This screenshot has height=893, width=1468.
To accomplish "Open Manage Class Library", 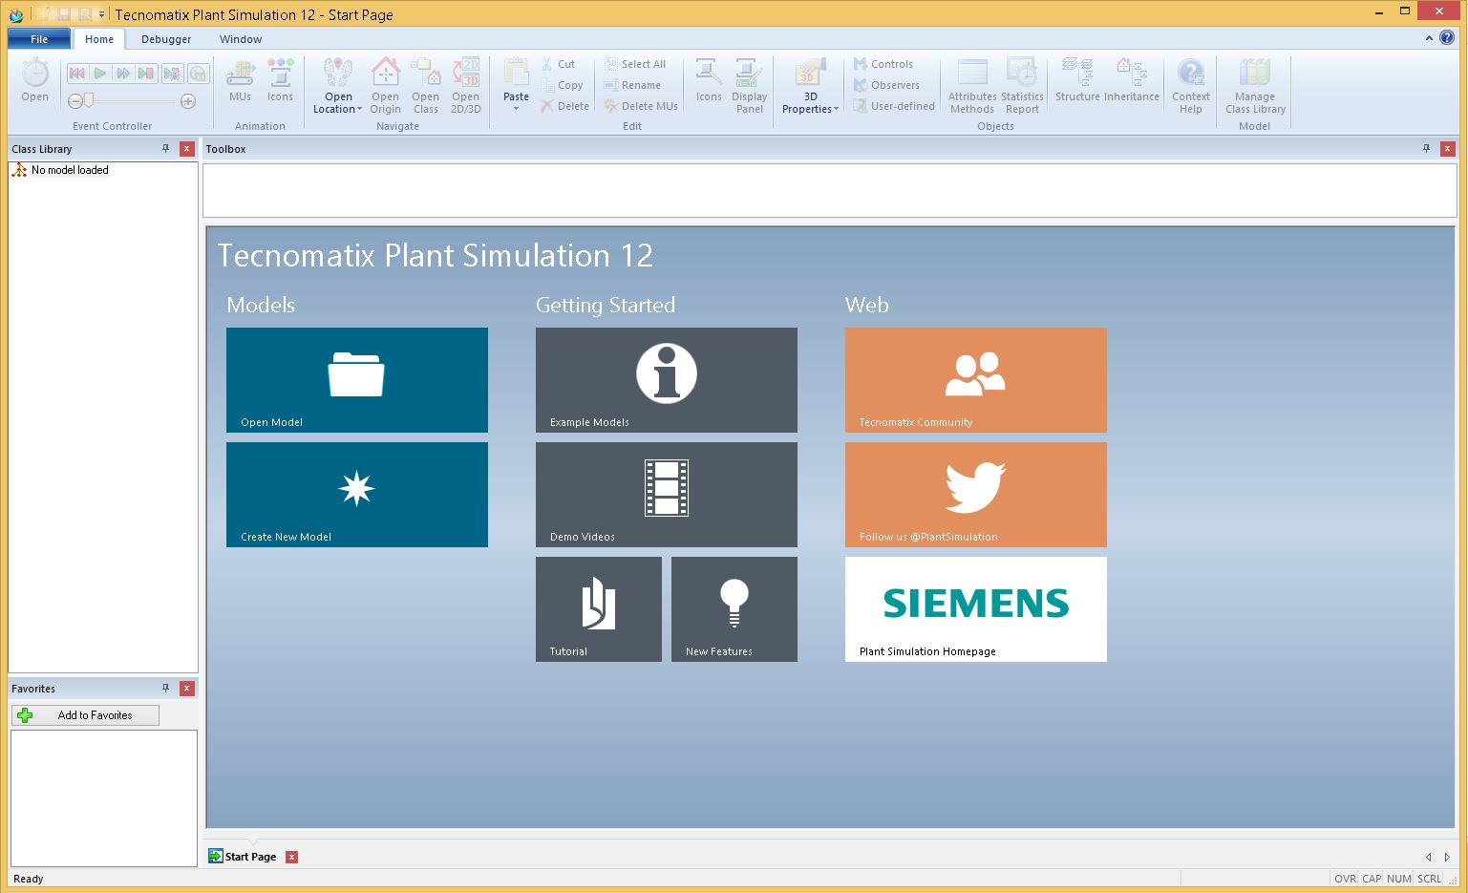I will coord(1255,87).
